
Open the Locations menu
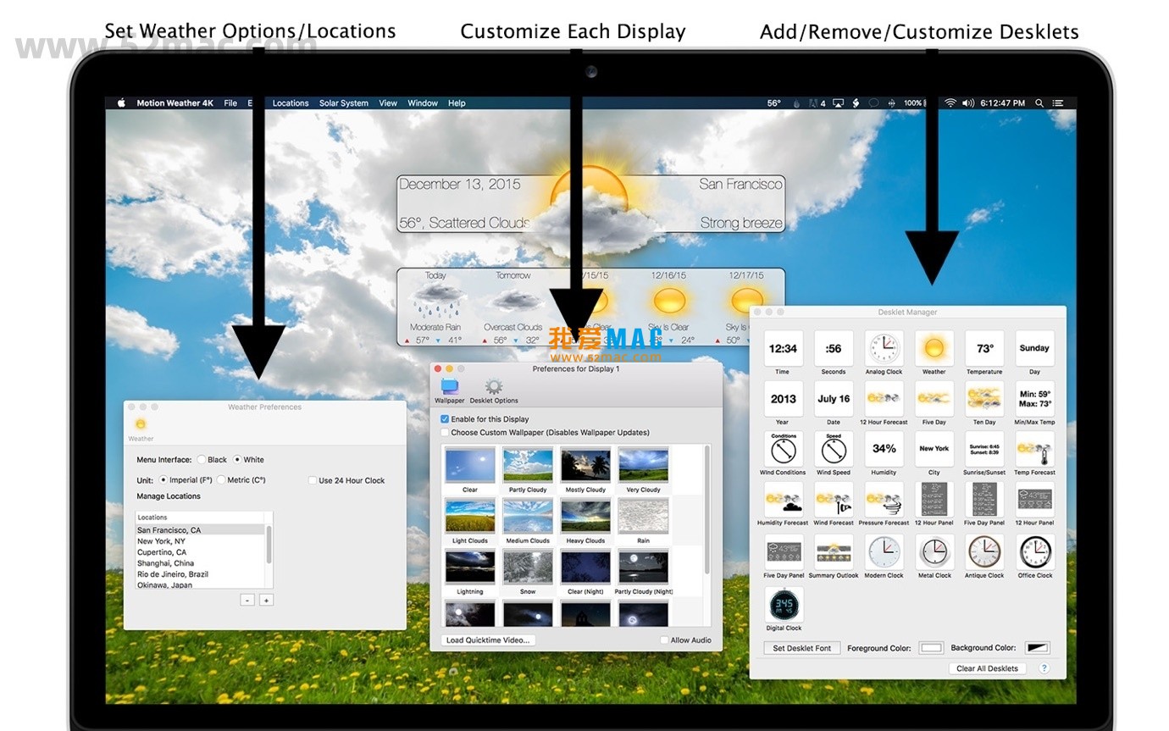point(291,102)
